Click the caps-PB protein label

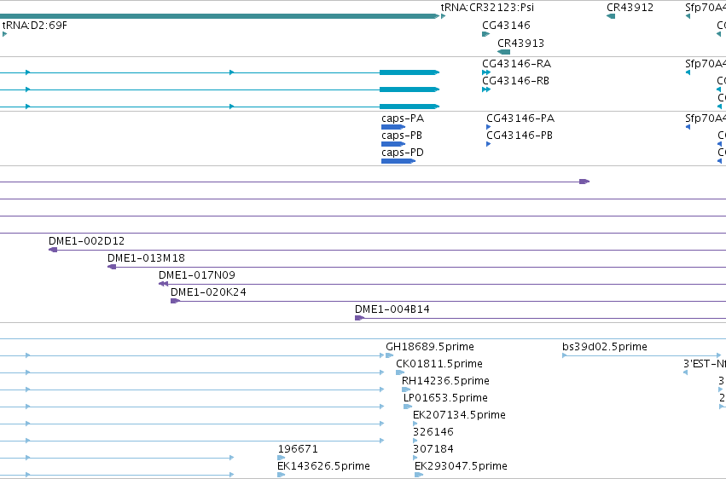click(402, 136)
